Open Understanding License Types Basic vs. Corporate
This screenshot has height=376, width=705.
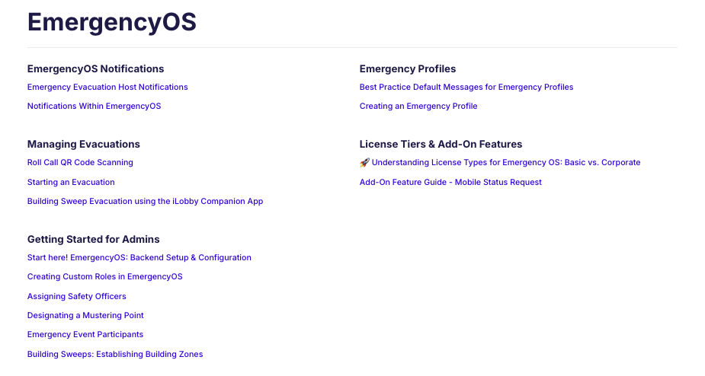click(x=506, y=163)
